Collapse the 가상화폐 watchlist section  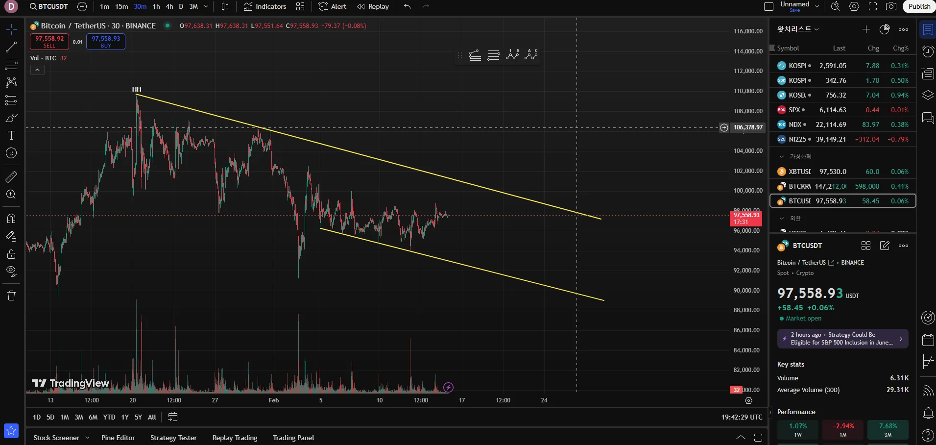click(782, 157)
